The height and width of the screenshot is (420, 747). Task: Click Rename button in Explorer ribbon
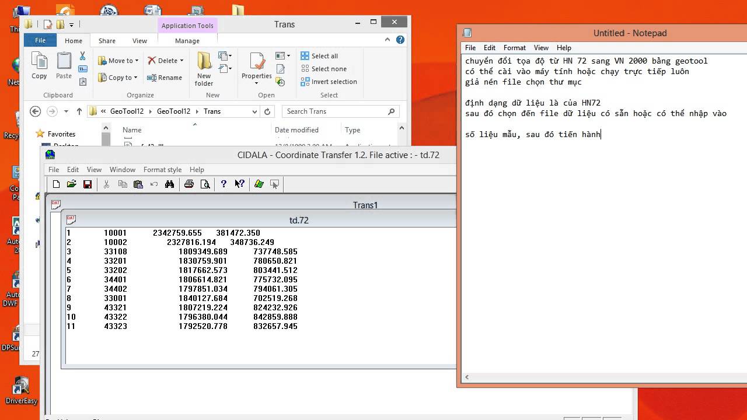click(x=165, y=78)
